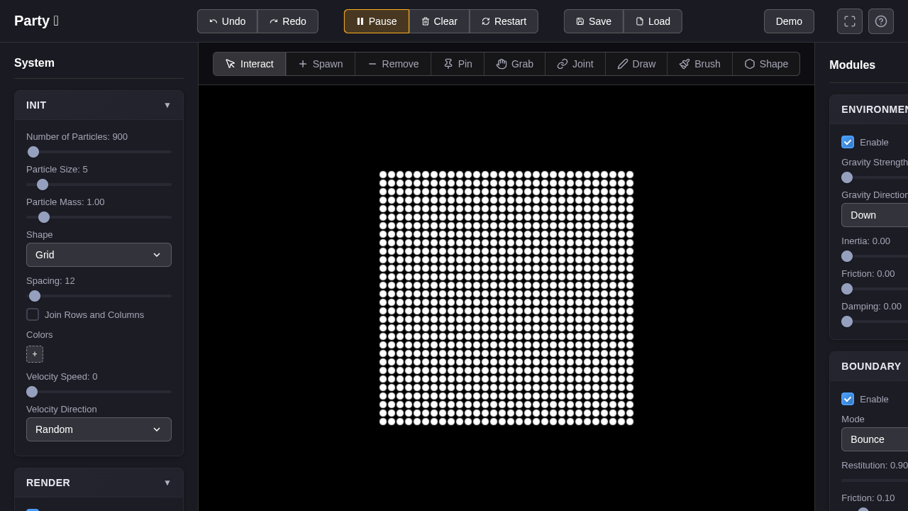Toggle the Boundary Enable checkbox
Screen dimensions: 908x511
(x=848, y=399)
